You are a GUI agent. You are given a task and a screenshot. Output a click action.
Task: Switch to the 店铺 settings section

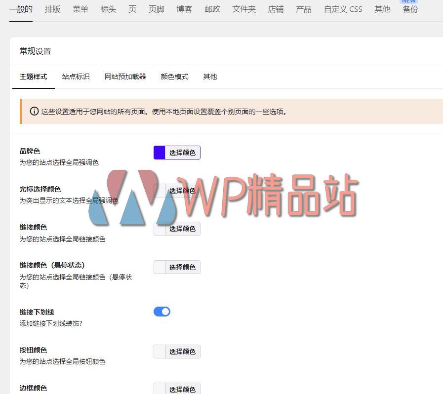coord(276,9)
